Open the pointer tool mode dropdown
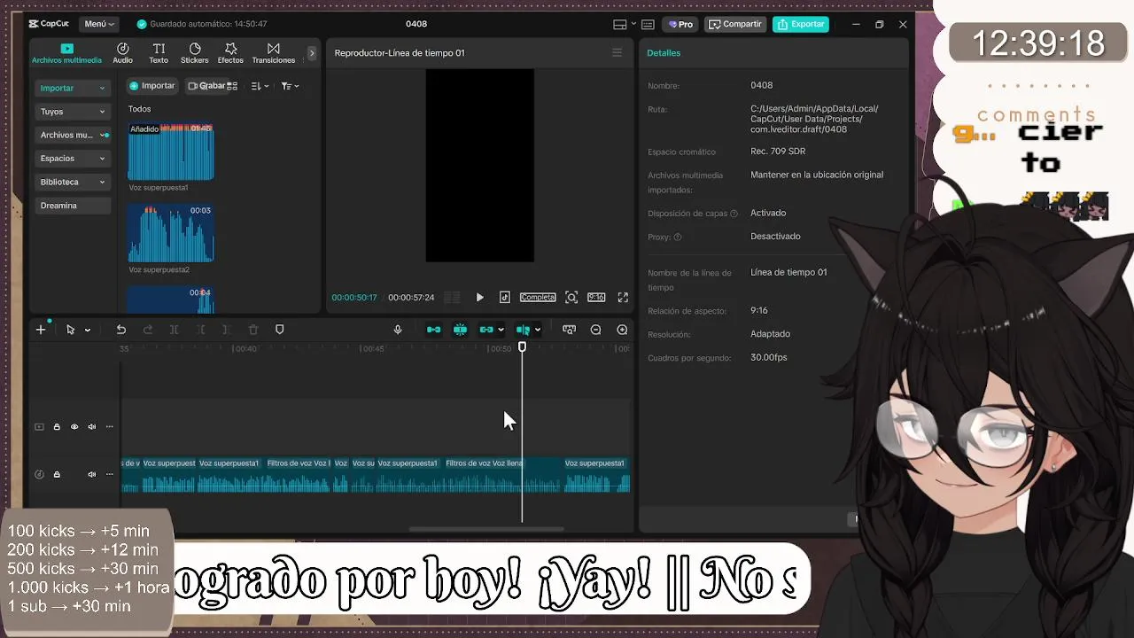Viewport: 1134px width, 638px height. (88, 330)
